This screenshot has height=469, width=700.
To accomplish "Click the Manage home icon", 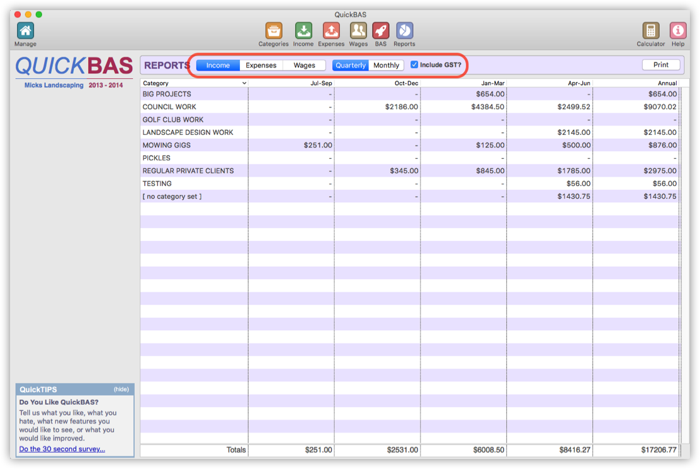I will 25,30.
